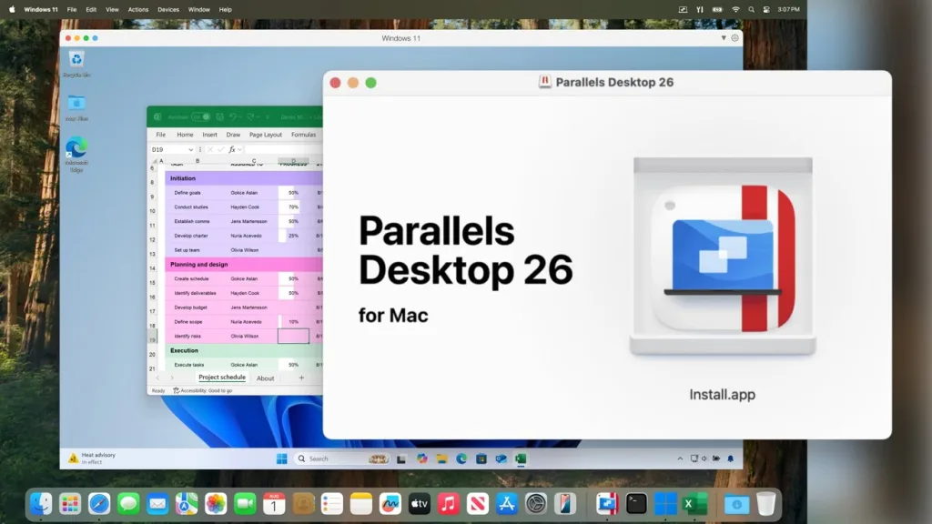This screenshot has height=524, width=932.
Task: Launch Install.app in the Parallels window
Action: (722, 259)
